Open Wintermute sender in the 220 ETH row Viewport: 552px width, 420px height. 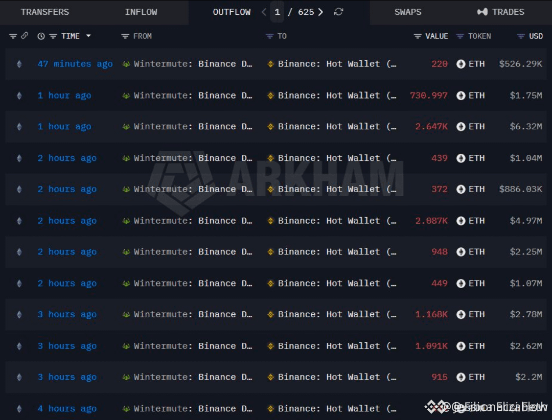tap(193, 64)
